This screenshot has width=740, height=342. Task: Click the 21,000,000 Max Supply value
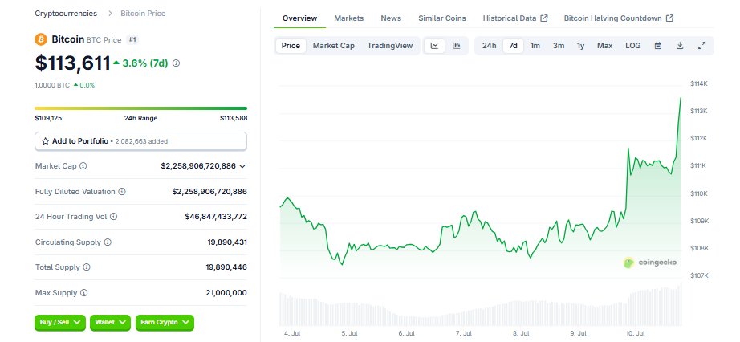click(226, 293)
